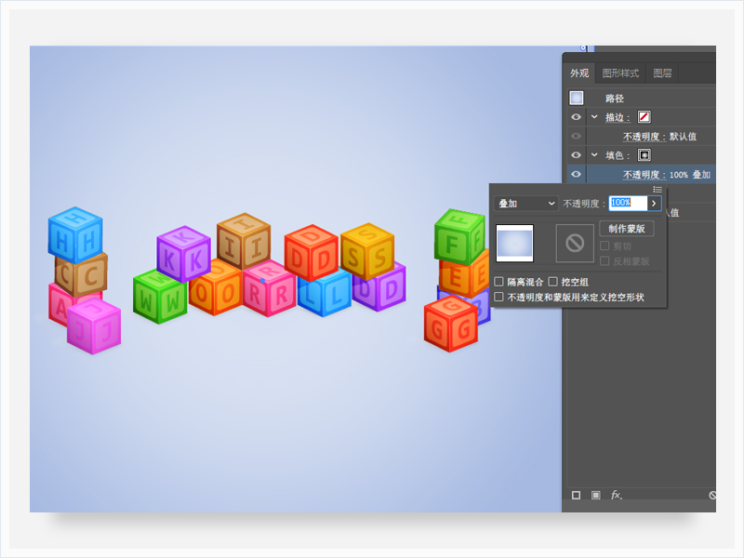Hide the 描边 stroke attribute via eye icon

[577, 117]
